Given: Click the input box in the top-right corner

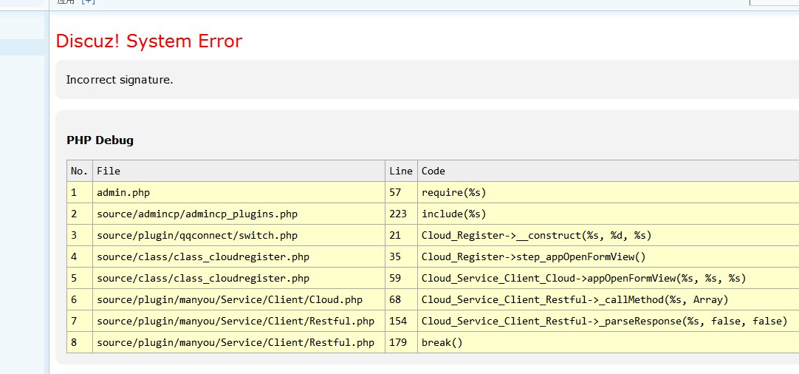Looking at the screenshot, I should tap(774, 2).
